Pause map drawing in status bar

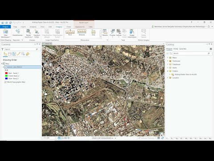click(x=159, y=138)
